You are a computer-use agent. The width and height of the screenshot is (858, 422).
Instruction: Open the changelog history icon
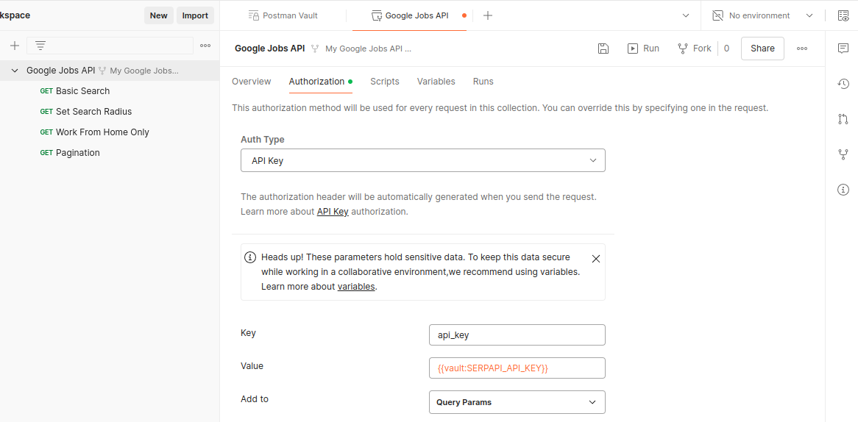(x=843, y=84)
